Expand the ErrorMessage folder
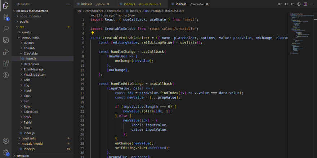 (x=43, y=69)
